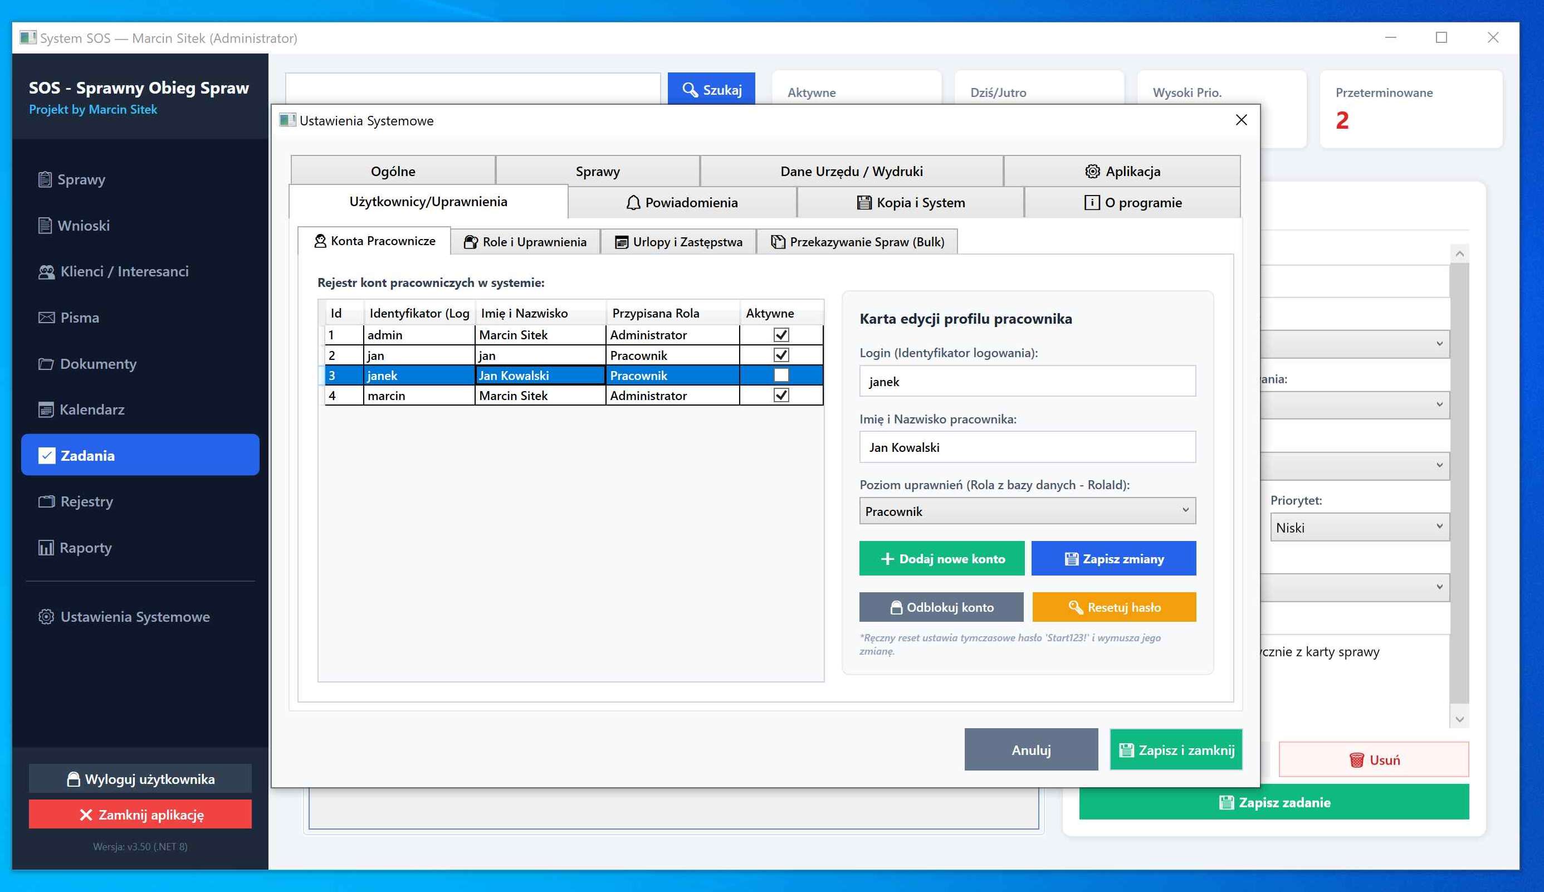Image resolution: width=1544 pixels, height=892 pixels.
Task: Toggle Aktywne checkbox for marcin account
Action: click(x=781, y=395)
